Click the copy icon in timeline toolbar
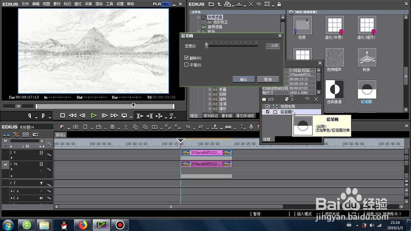The image size is (411, 231). [x=135, y=127]
